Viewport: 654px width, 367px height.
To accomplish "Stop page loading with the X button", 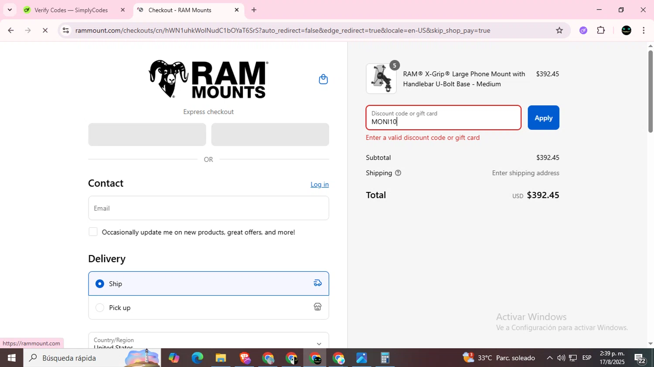I will 45,30.
